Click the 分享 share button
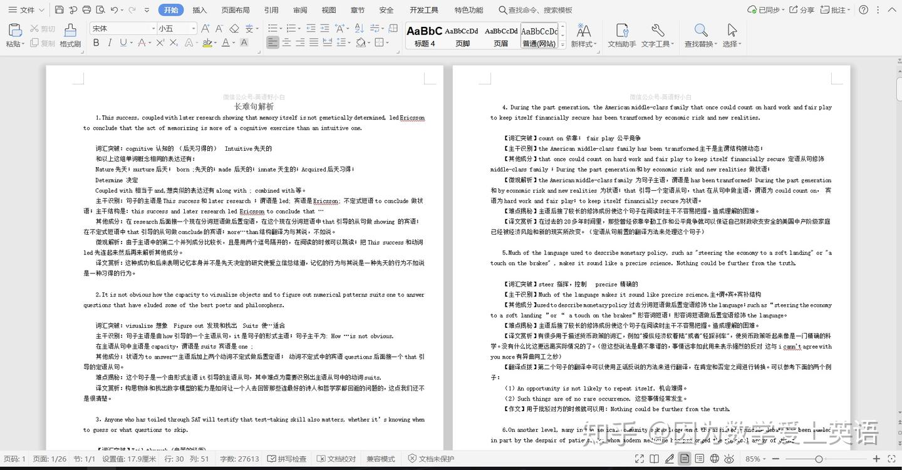The image size is (902, 470). point(804,9)
